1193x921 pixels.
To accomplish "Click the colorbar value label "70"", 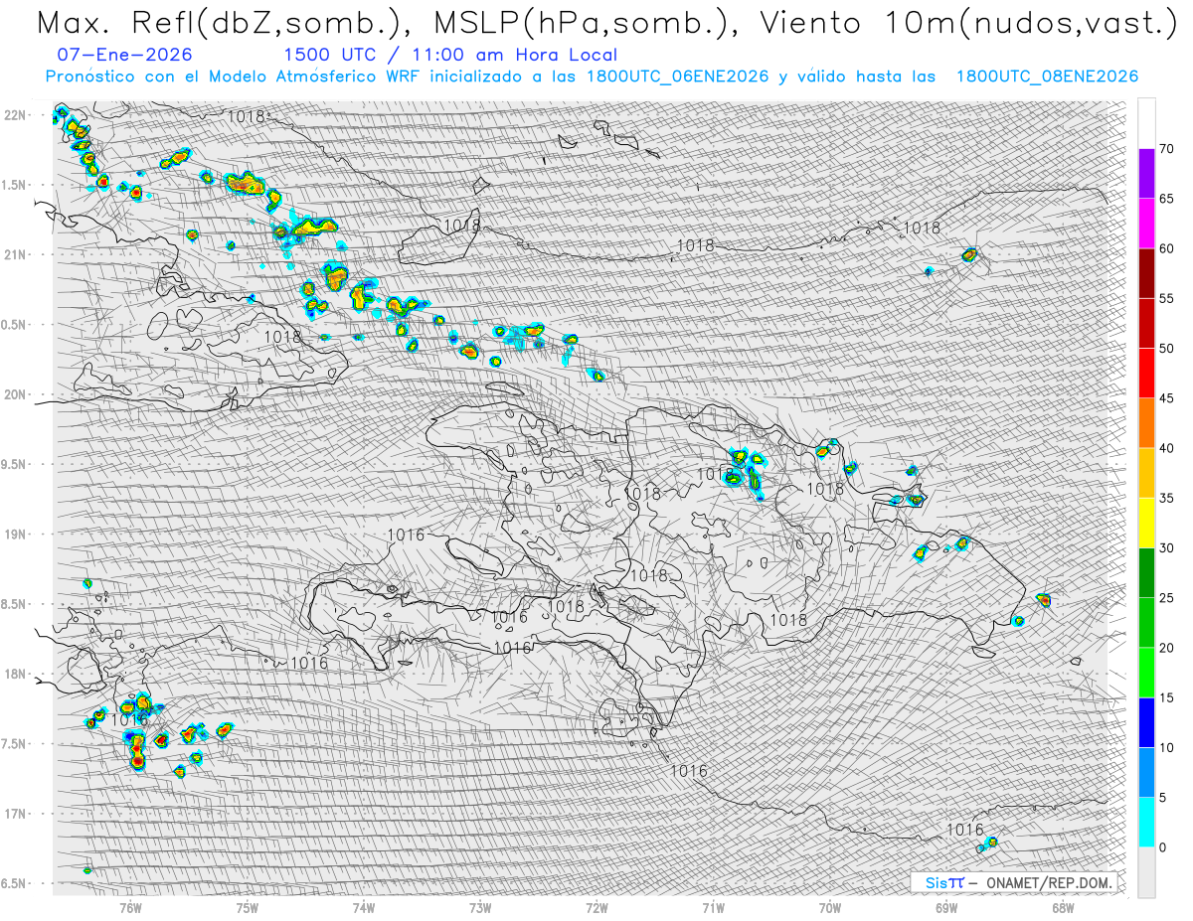I will pos(1166,149).
